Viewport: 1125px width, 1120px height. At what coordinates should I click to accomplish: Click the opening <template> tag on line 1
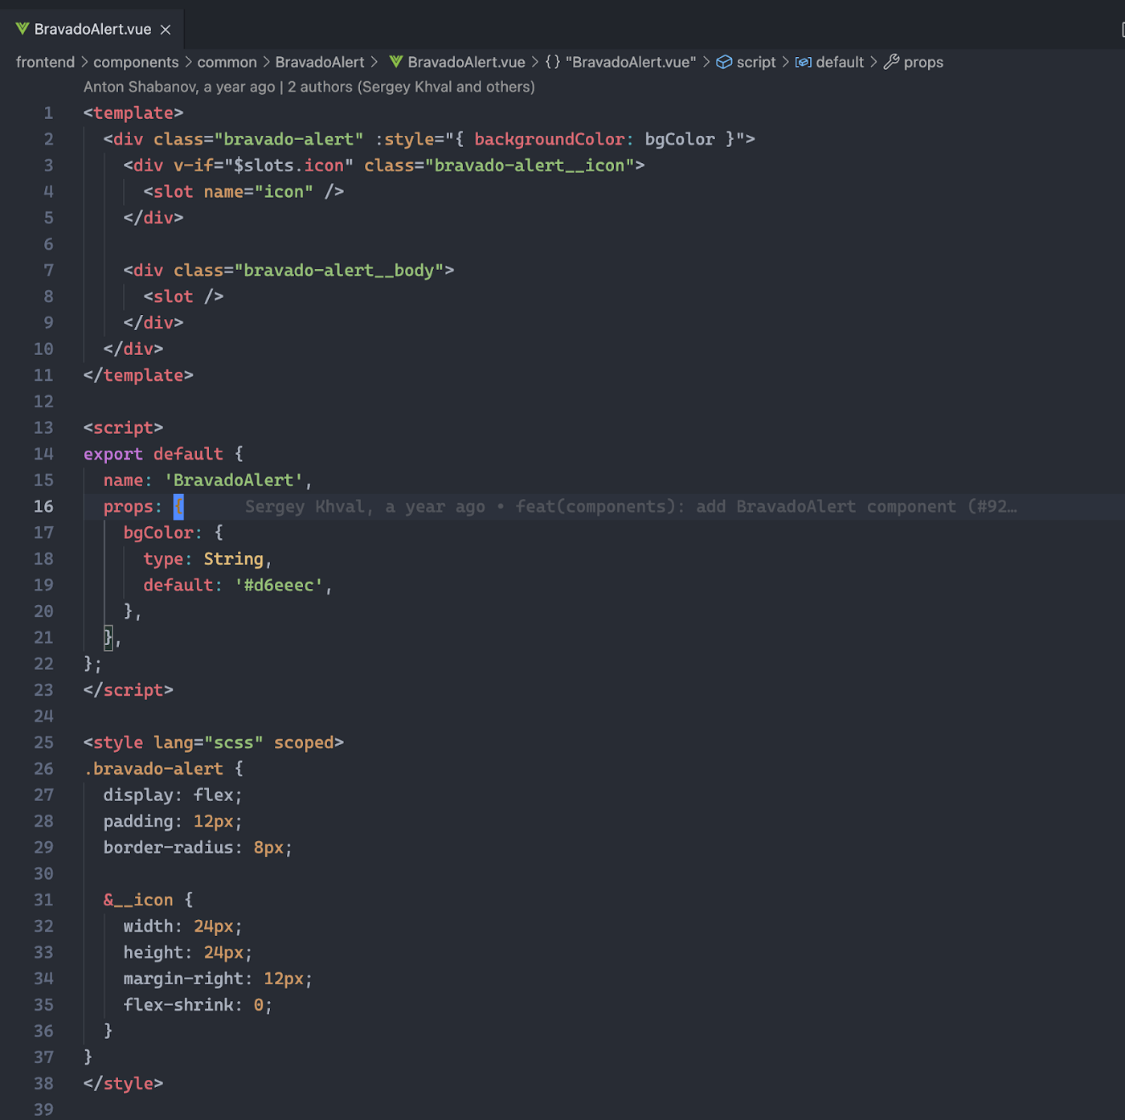[x=133, y=113]
